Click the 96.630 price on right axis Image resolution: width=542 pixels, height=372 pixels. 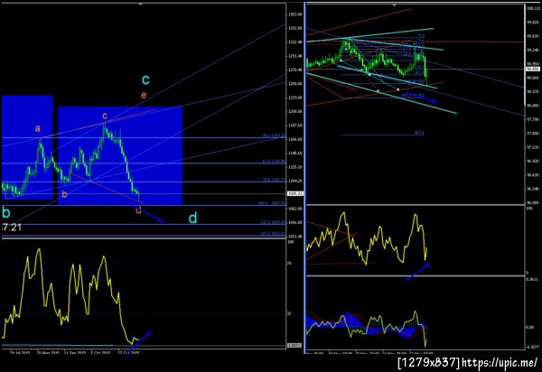coord(533,175)
